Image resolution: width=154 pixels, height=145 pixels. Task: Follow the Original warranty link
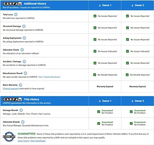[11, 89]
